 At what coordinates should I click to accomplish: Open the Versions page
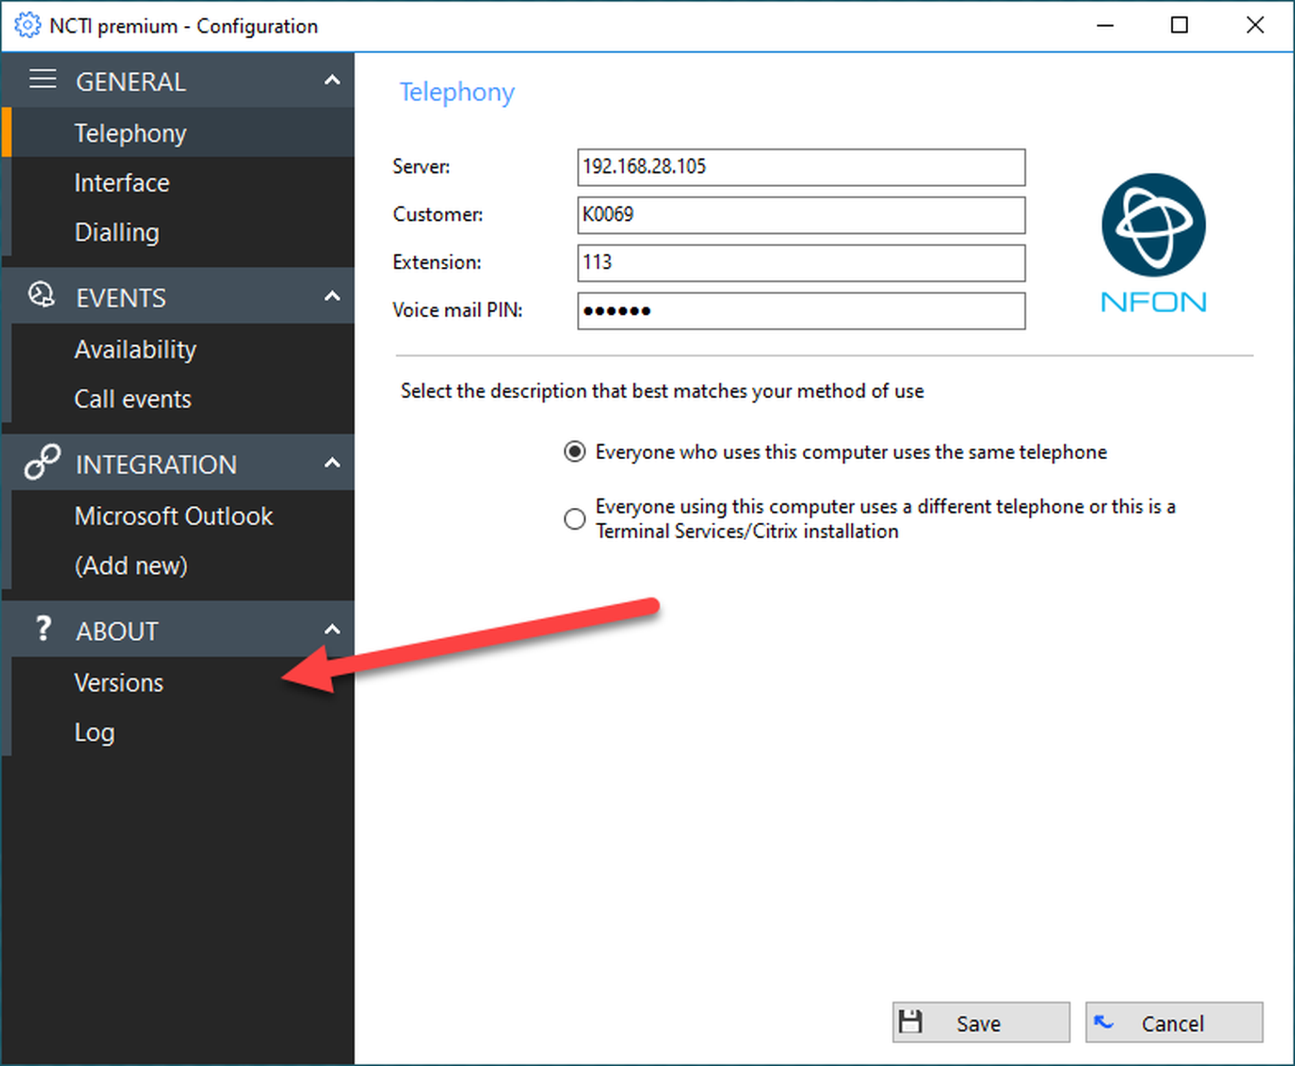[x=119, y=683]
